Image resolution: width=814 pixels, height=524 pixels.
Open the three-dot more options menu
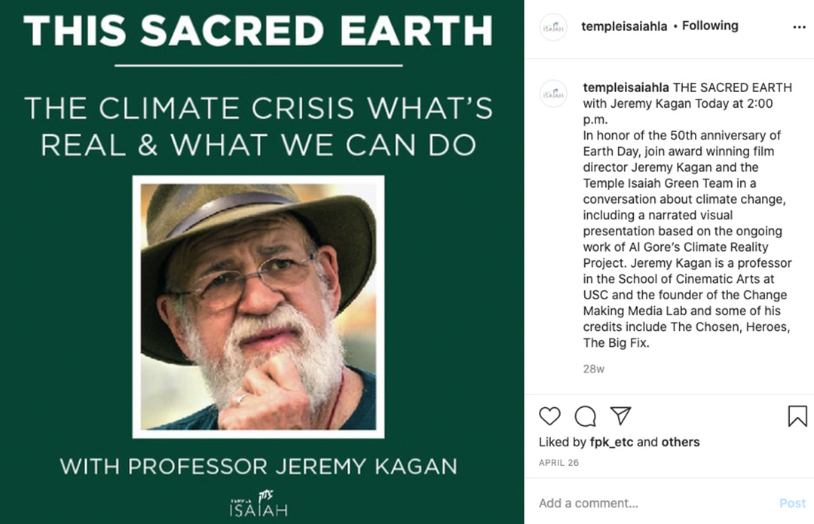click(x=799, y=27)
